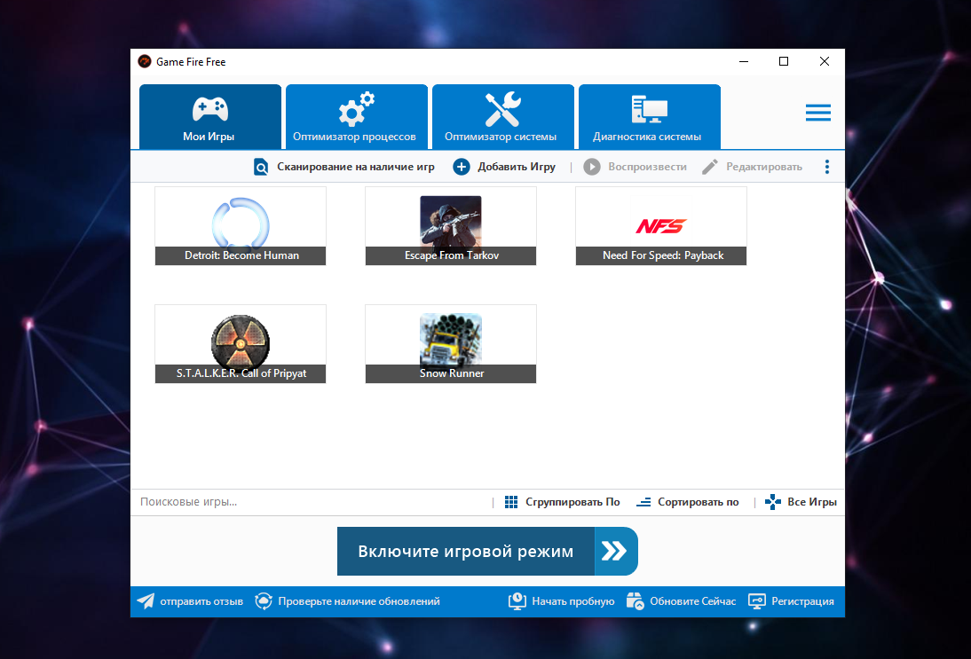Image resolution: width=971 pixels, height=659 pixels.
Task: Click Редактировать label
Action: pos(764,167)
